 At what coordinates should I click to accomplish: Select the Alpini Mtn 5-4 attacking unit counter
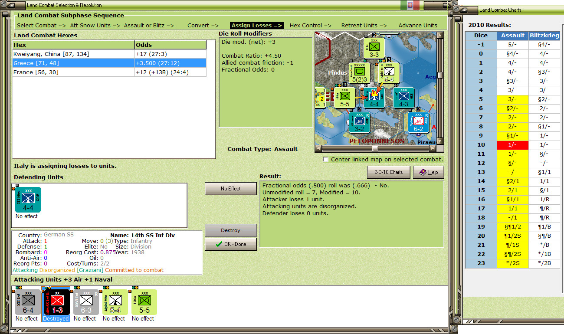click(x=115, y=302)
